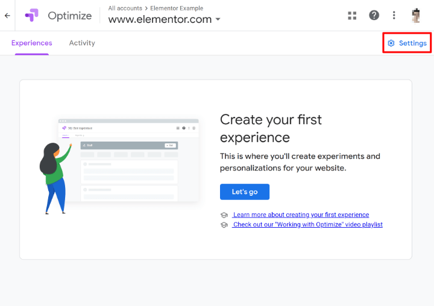The width and height of the screenshot is (434, 306).
Task: Switch to the Experiences tab
Action: coord(32,43)
